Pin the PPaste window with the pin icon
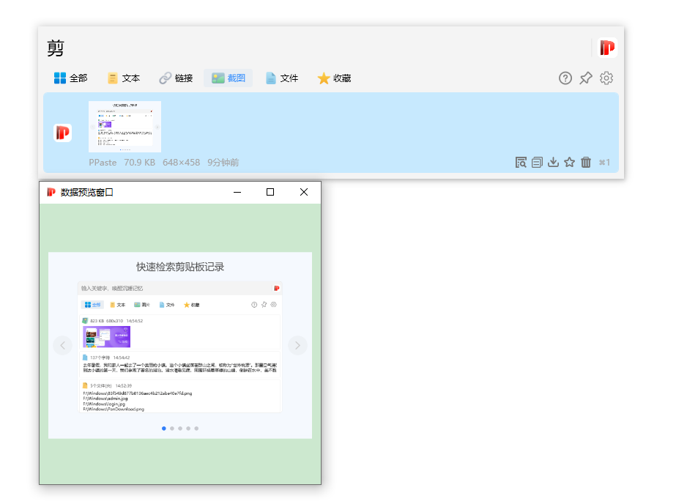The width and height of the screenshot is (687, 504). (x=586, y=78)
